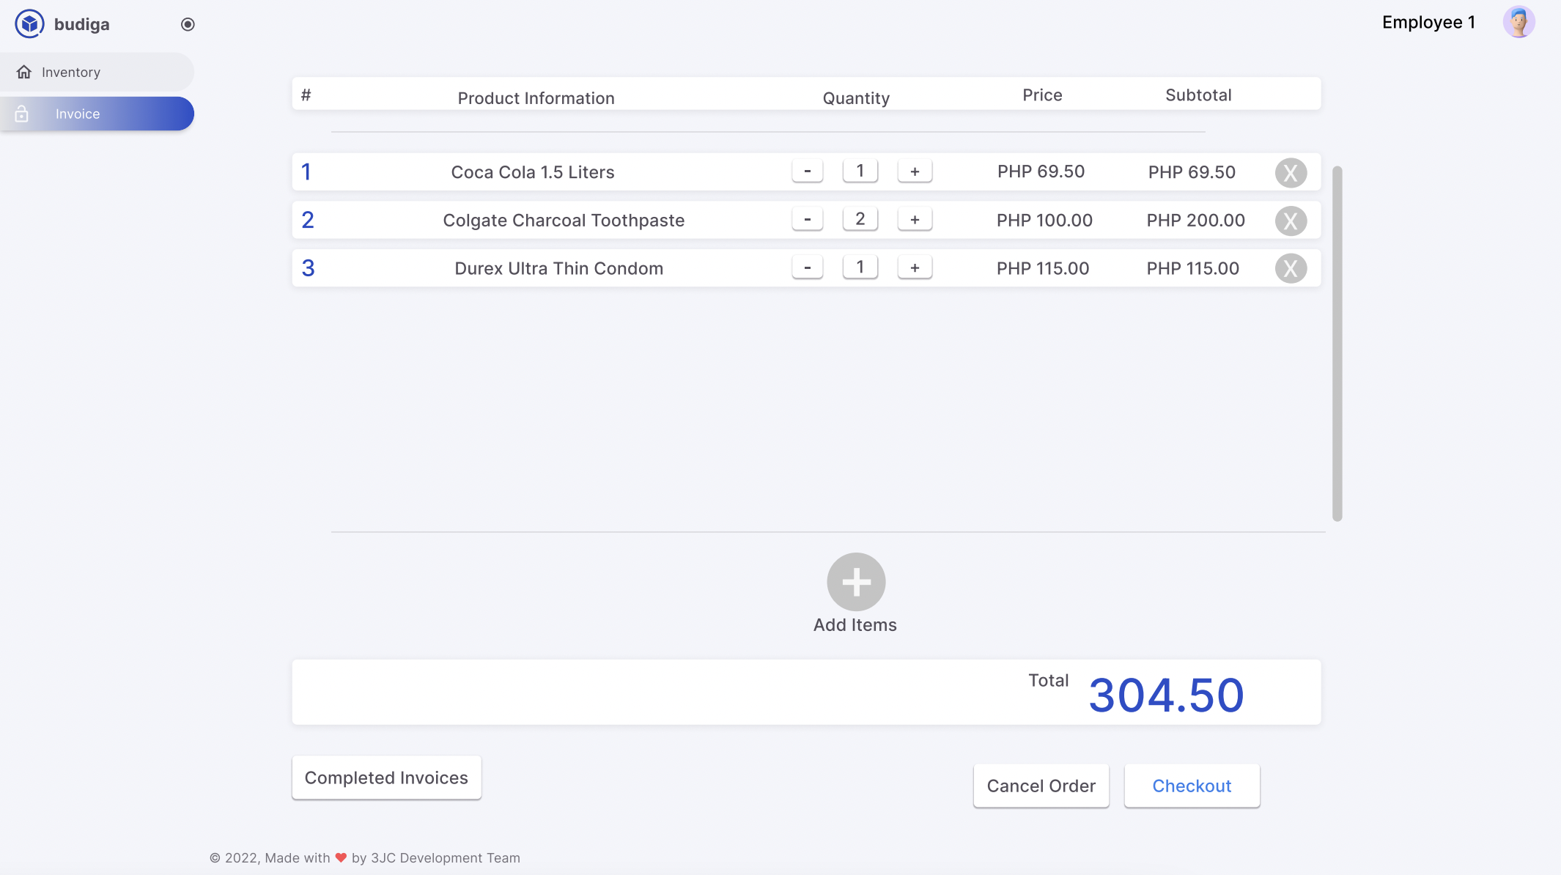This screenshot has height=875, width=1561.
Task: Open the Completed Invoices list
Action: click(386, 778)
